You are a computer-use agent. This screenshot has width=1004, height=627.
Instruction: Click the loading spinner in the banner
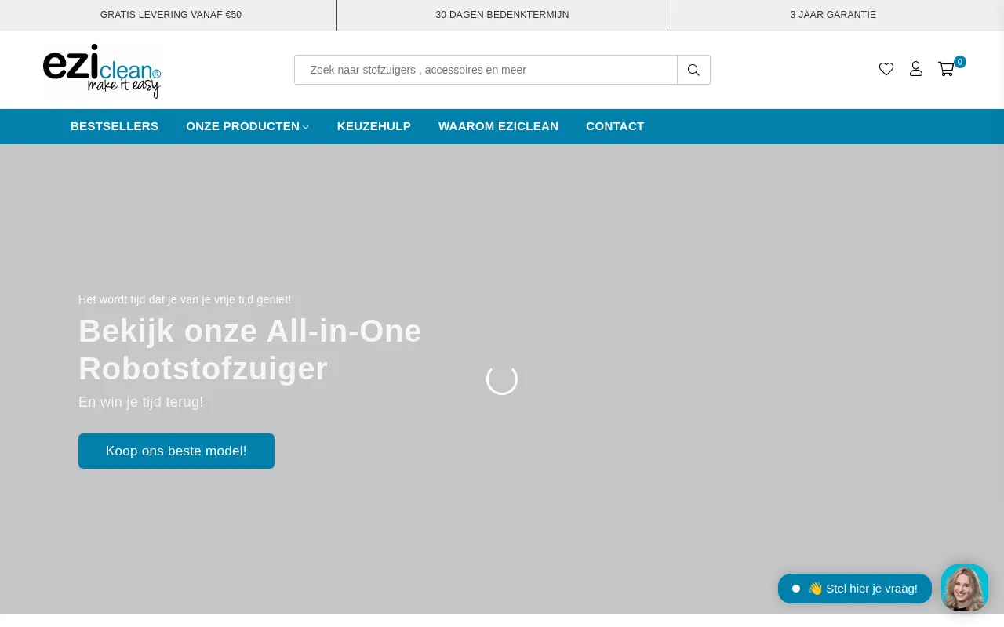pos(502,380)
